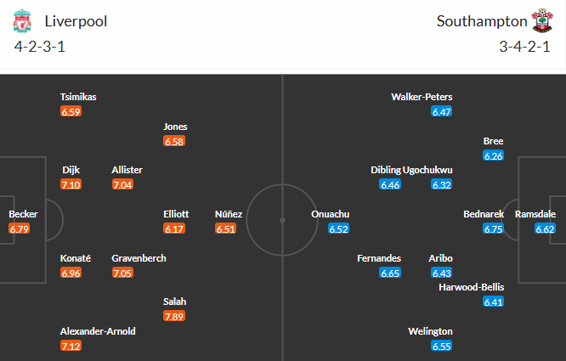Click Welington player name
The width and height of the screenshot is (566, 361).
coord(430,331)
